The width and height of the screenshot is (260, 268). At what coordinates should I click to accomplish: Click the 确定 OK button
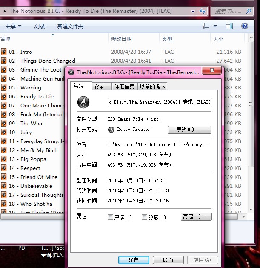(134, 260)
